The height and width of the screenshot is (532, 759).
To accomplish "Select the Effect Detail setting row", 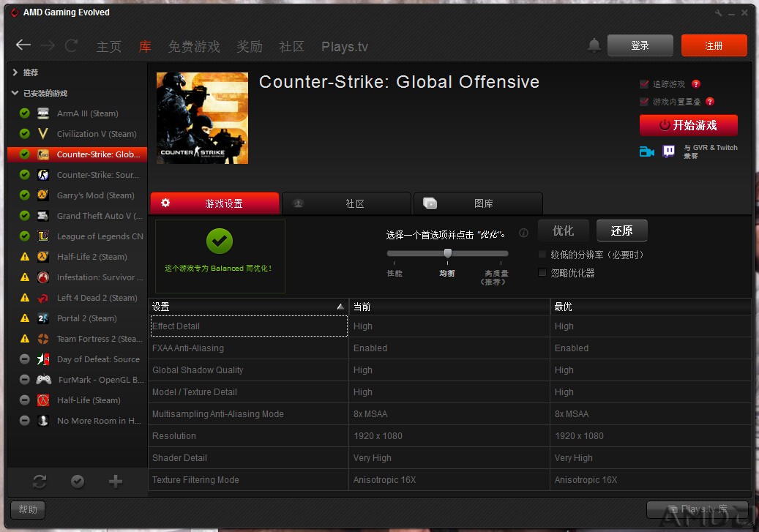I will (449, 326).
